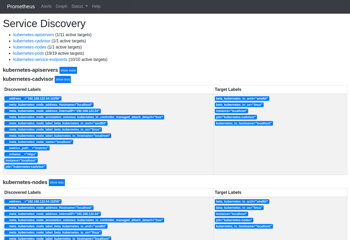Select node_address_InternalIP label in nodes section
Image resolution: width=350 pixels, height=240 pixels.
pos(52,214)
